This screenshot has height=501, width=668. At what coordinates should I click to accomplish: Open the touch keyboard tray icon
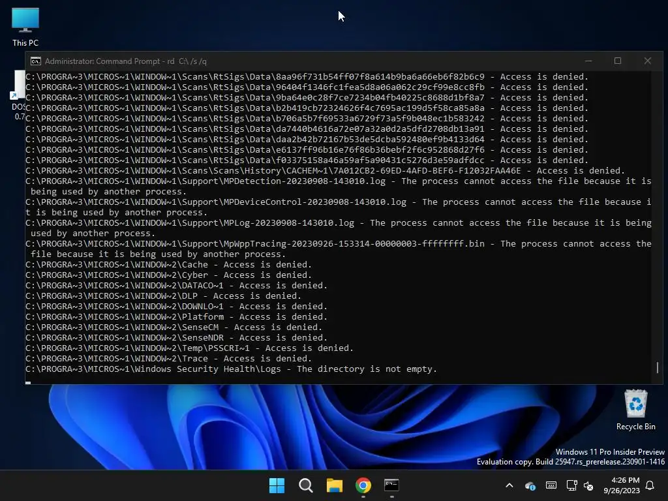point(551,485)
